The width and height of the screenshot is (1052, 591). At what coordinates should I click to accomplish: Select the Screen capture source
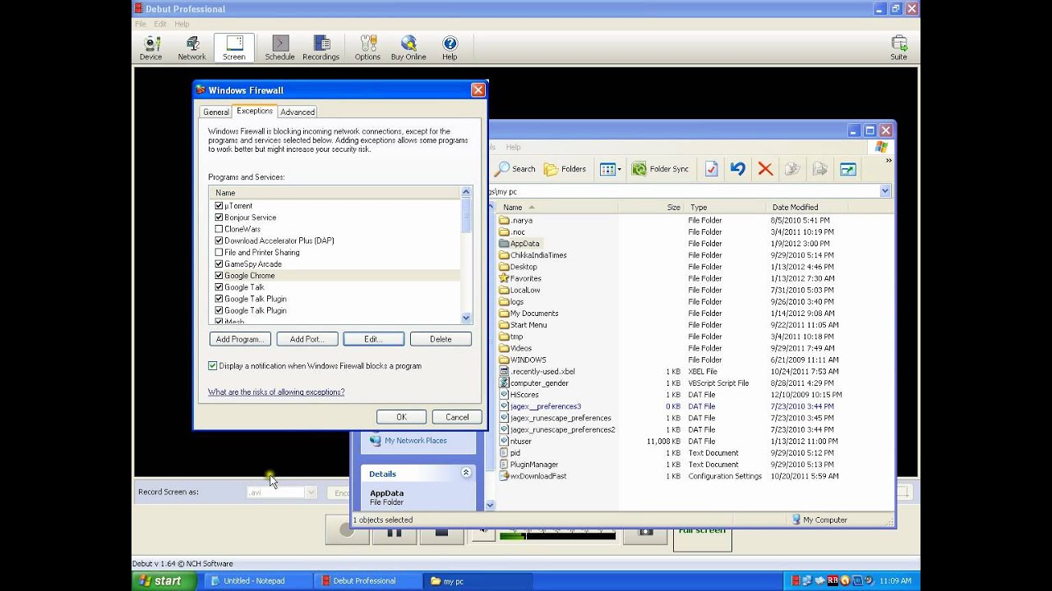234,48
